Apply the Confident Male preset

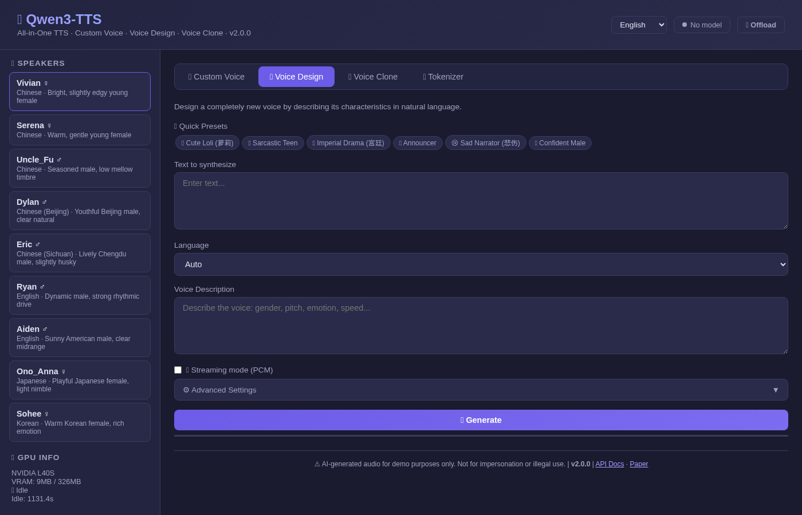(560, 143)
